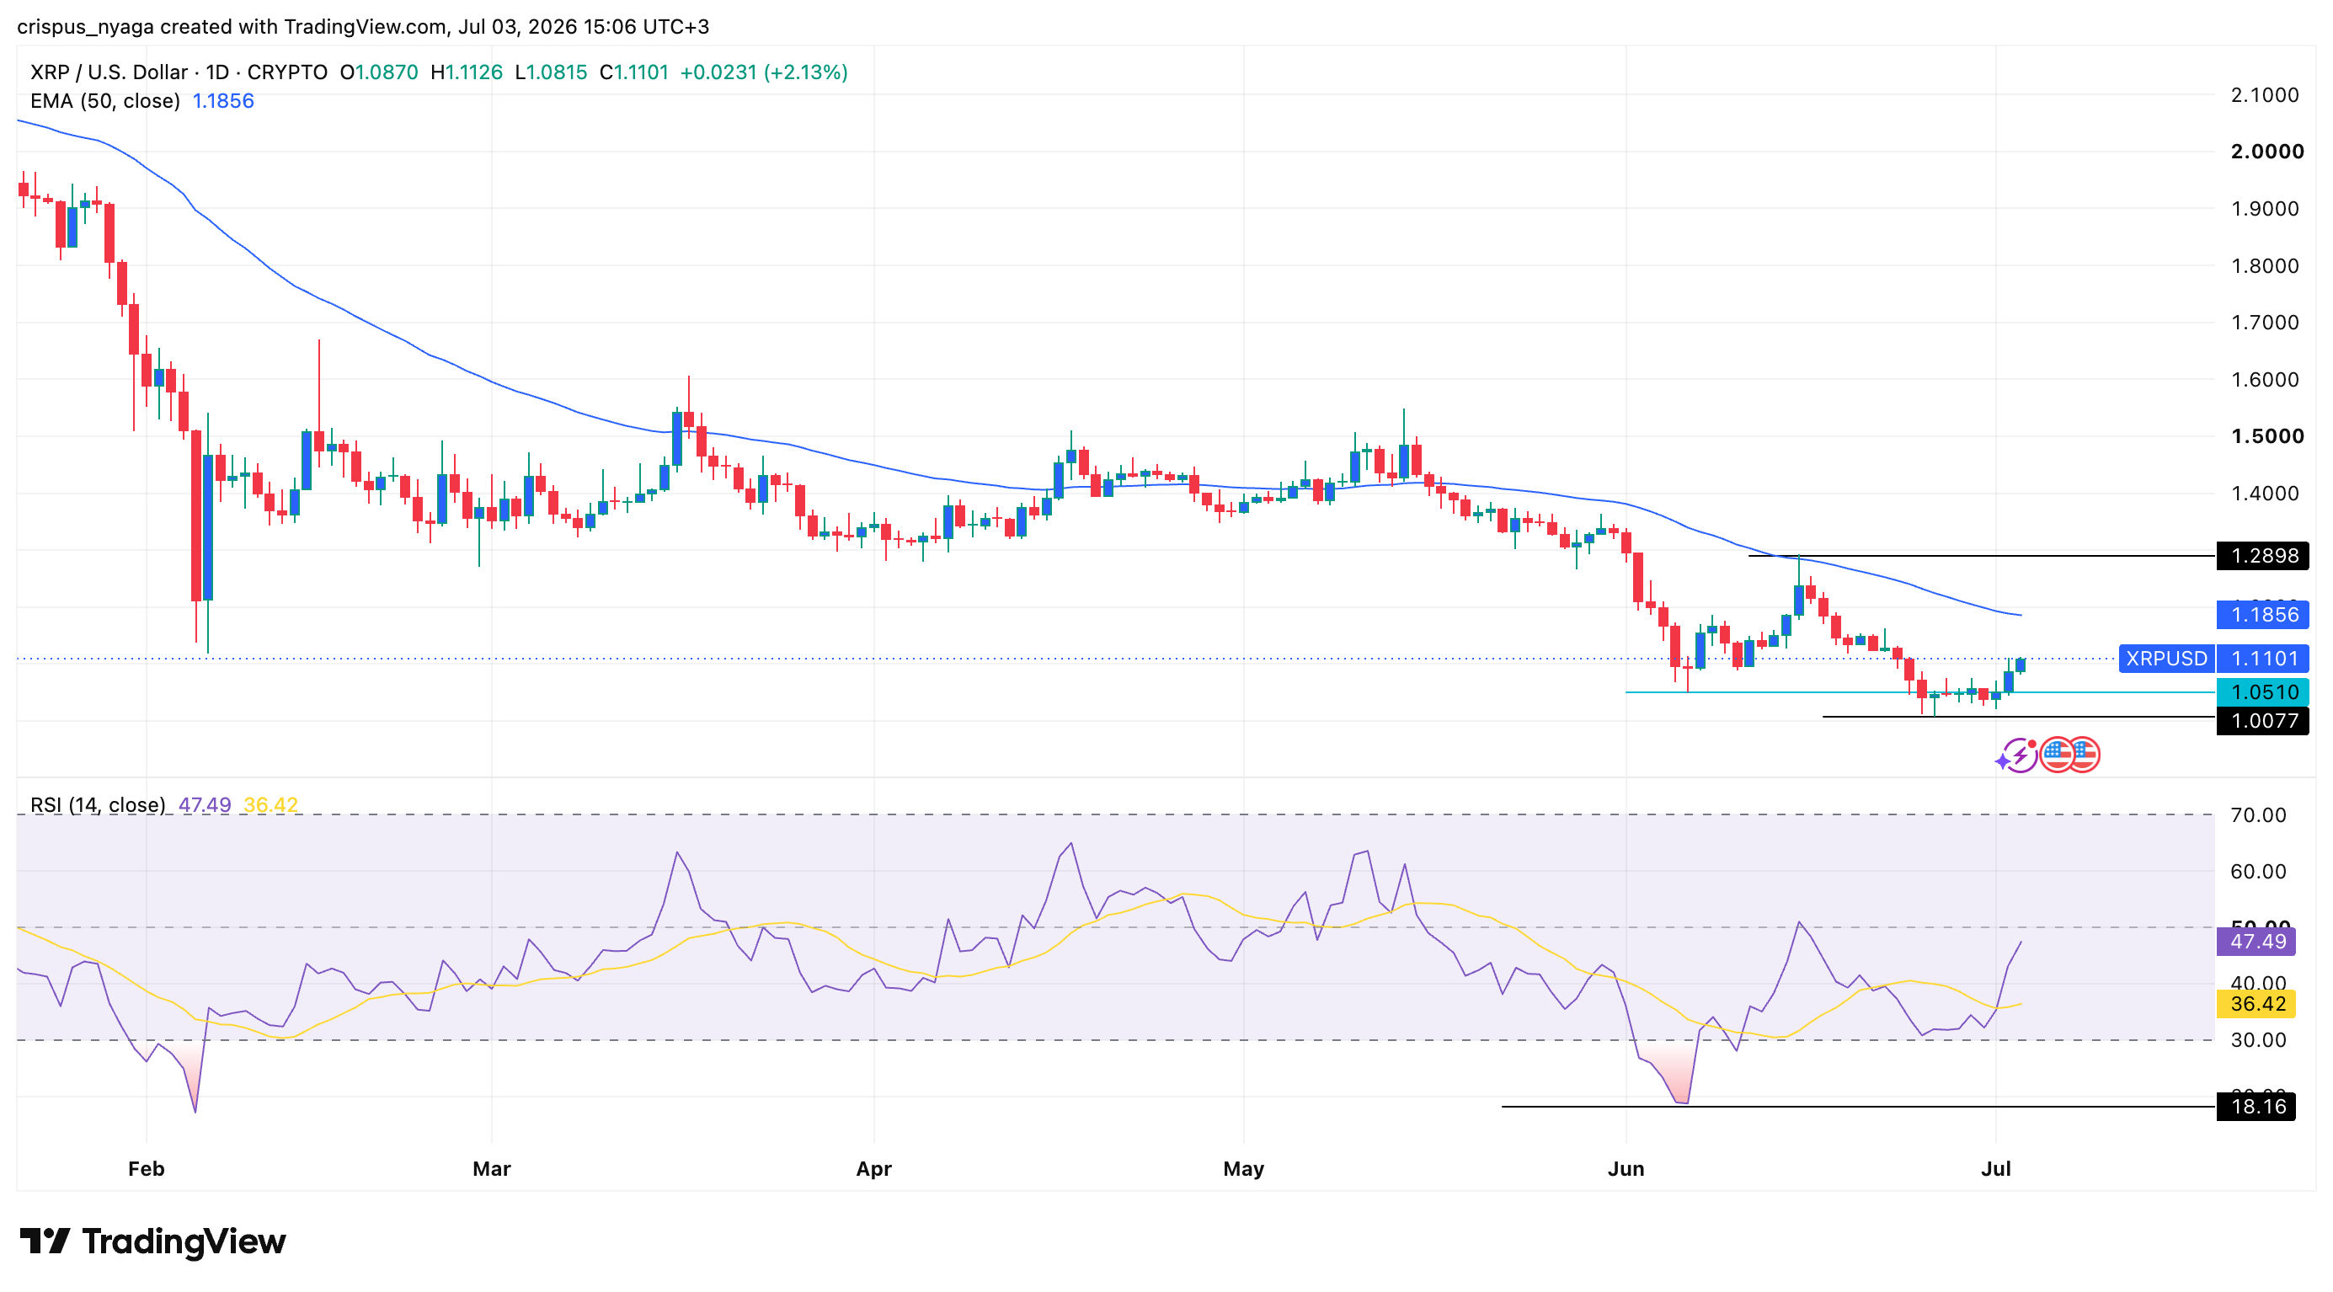Click the RSI (14, close) indicator legend
This screenshot has width=2333, height=1292.
click(x=98, y=805)
